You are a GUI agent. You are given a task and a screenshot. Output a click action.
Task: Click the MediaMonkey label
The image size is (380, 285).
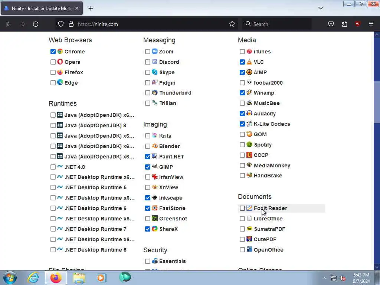272,166
